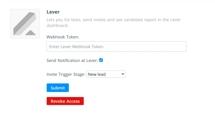The width and height of the screenshot is (215, 115).
Task: Submit the Lever webhook settings
Action: (58, 88)
